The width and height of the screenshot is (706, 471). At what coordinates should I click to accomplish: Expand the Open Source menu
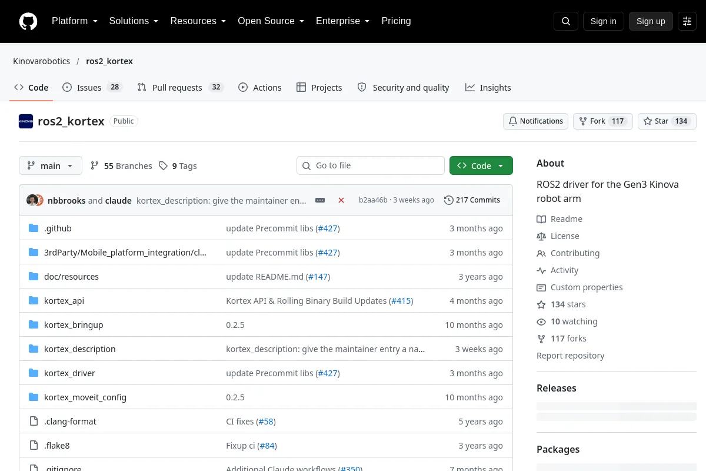click(271, 21)
